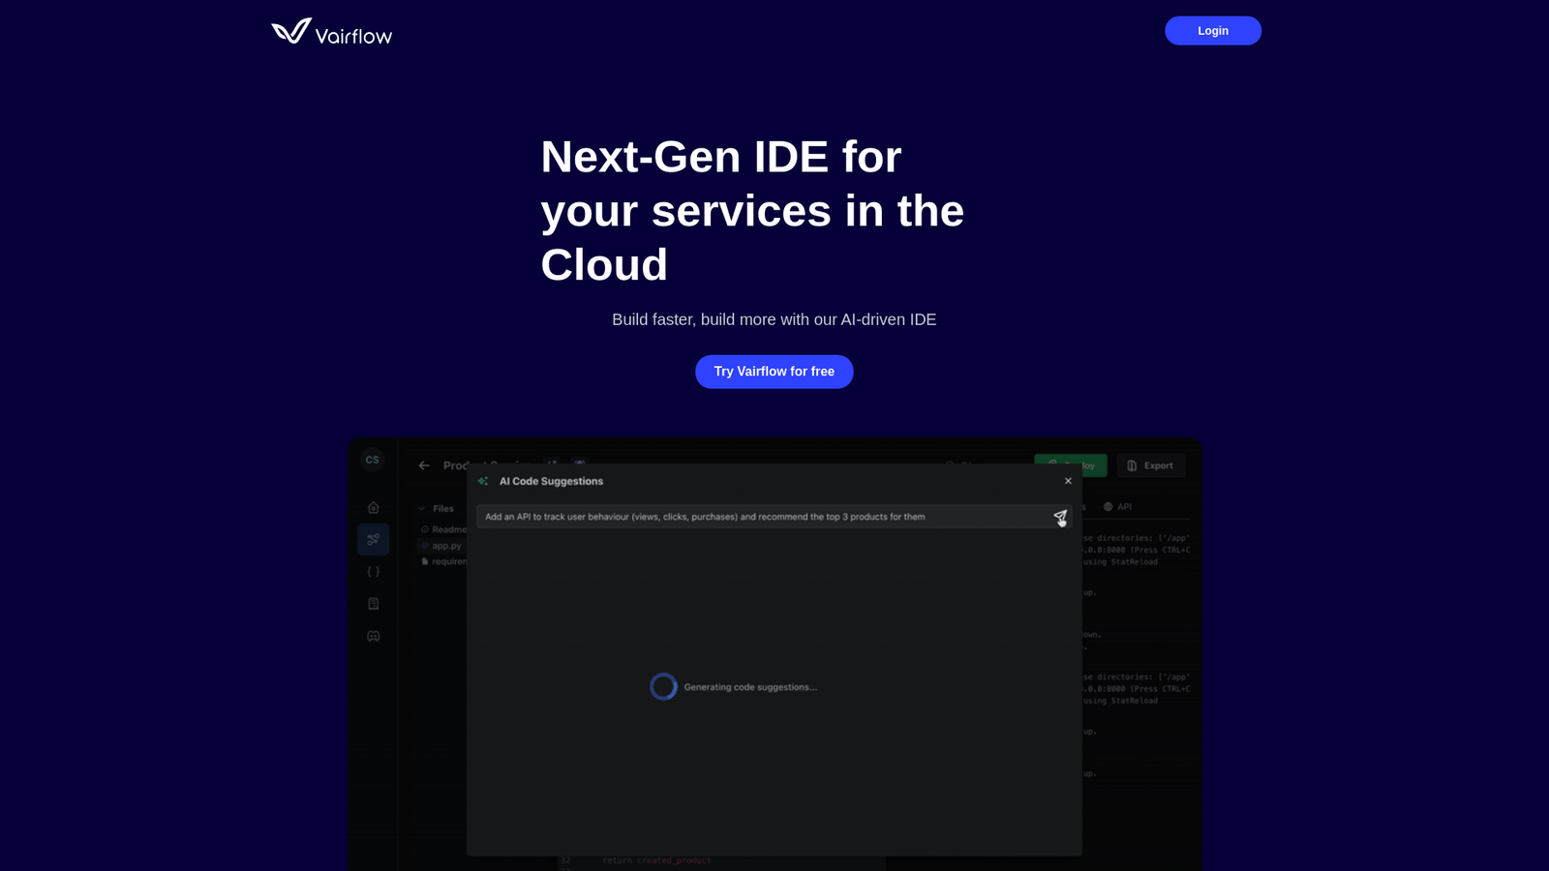Open Home icon in IDE sidebar
The image size is (1549, 871).
click(374, 507)
